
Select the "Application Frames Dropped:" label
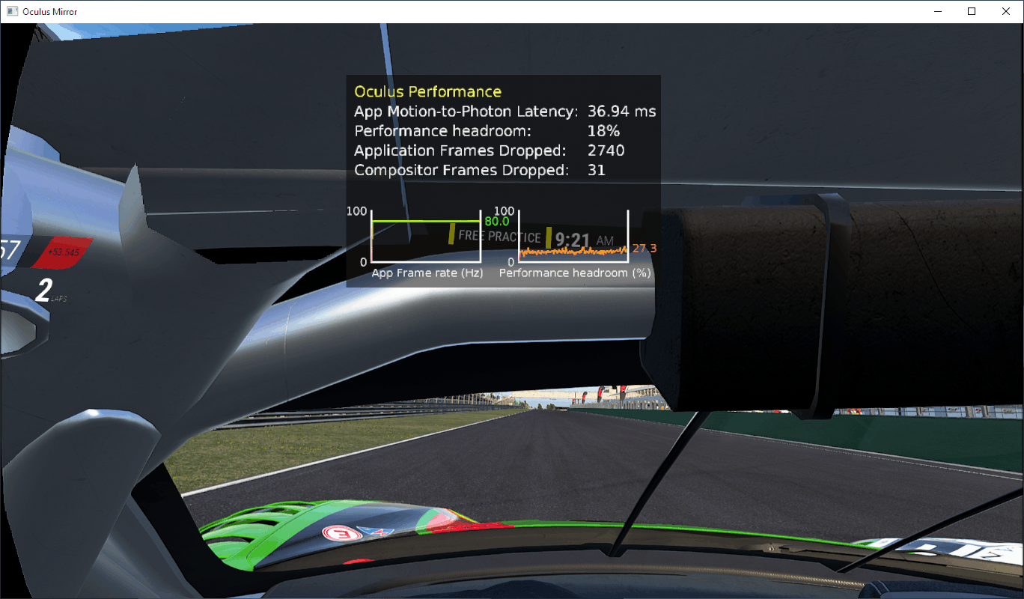click(460, 150)
